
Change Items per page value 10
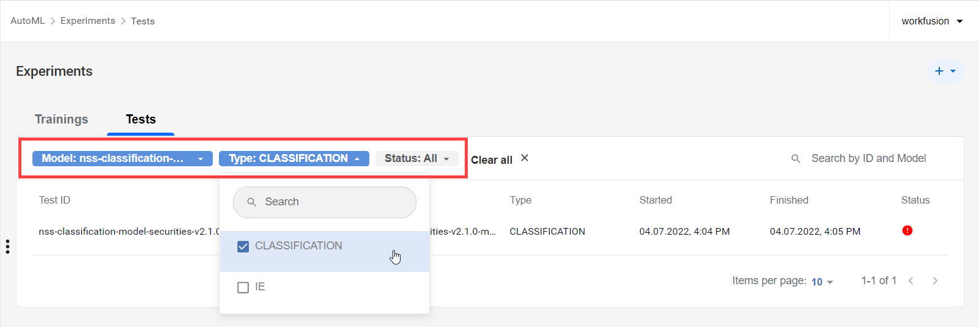point(822,282)
